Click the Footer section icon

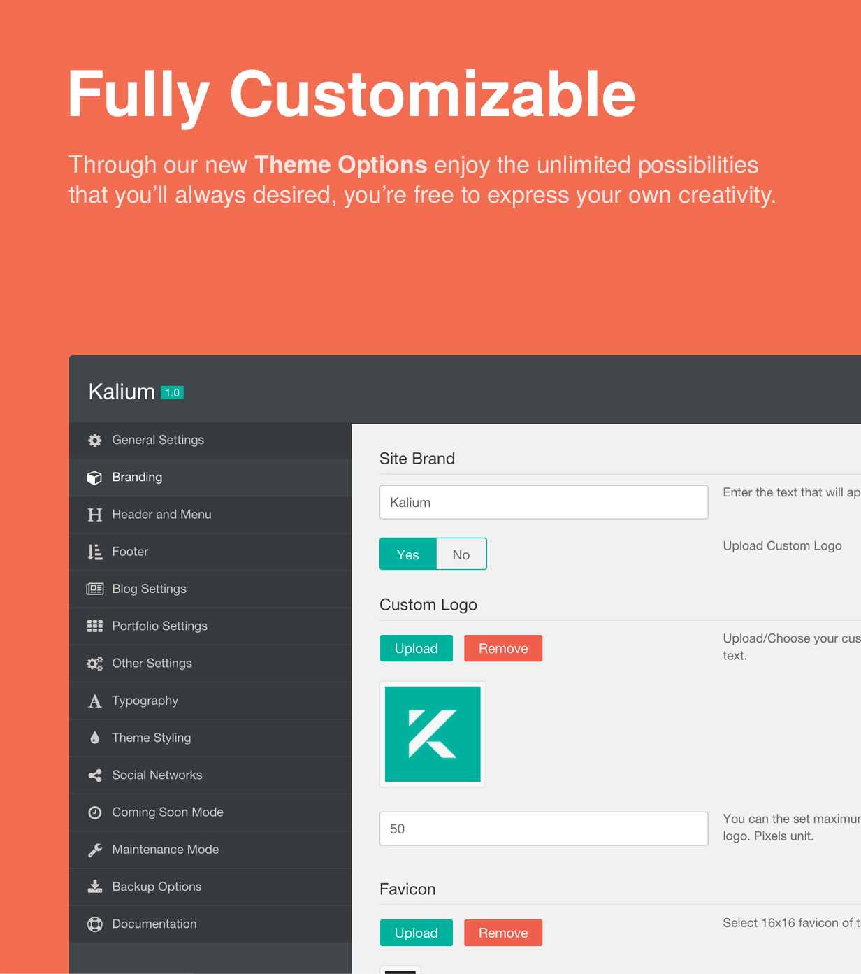click(x=94, y=552)
